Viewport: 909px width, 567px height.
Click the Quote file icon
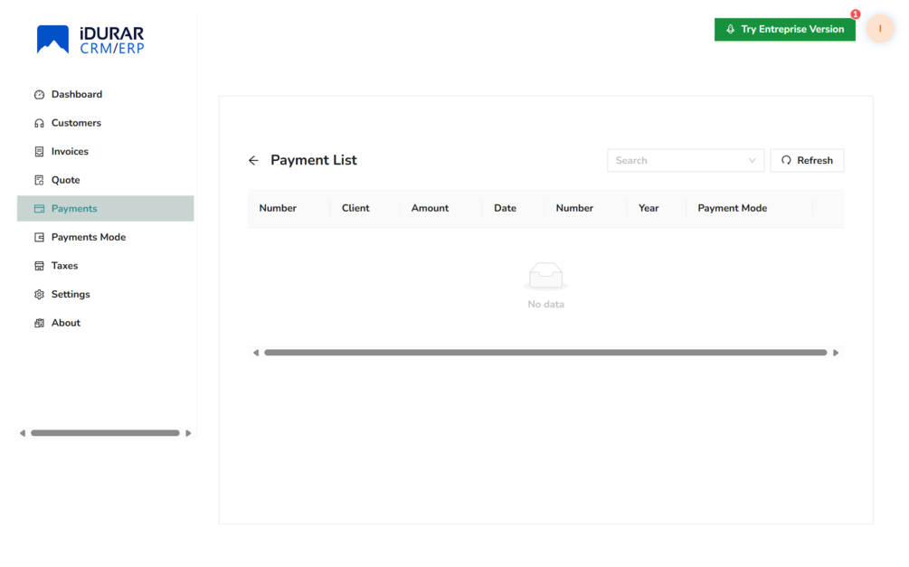(x=39, y=180)
